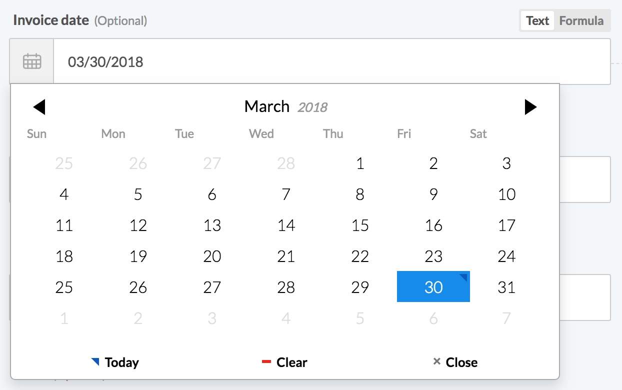622x390 pixels.
Task: Select March 31 in the Sat column
Action: (x=506, y=287)
